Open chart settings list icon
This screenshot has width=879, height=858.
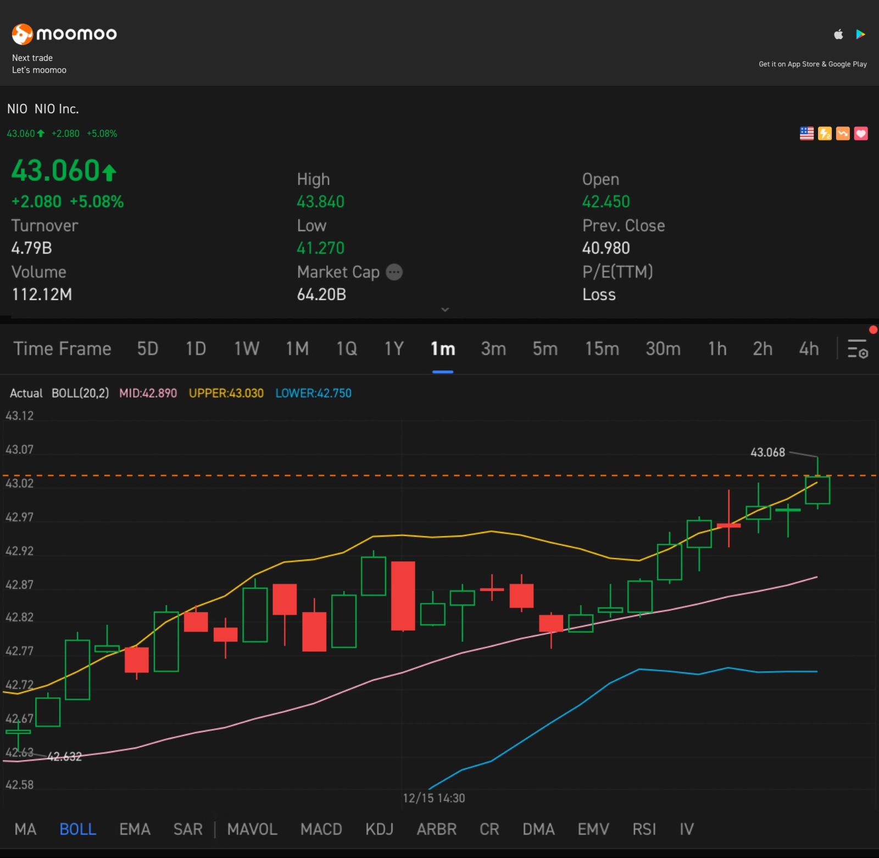tap(857, 349)
